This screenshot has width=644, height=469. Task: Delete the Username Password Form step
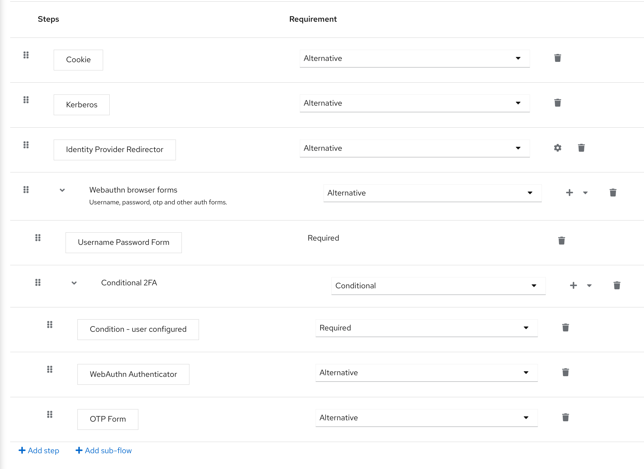(x=562, y=240)
